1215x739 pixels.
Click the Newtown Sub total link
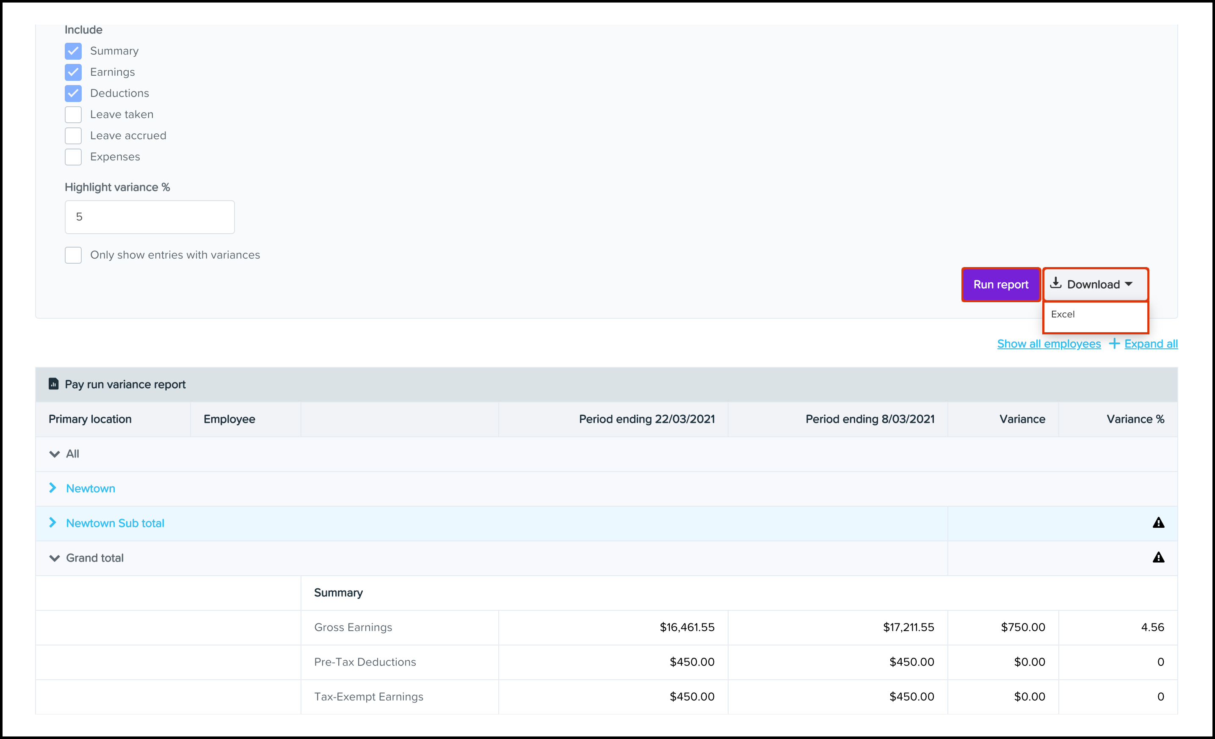[115, 523]
